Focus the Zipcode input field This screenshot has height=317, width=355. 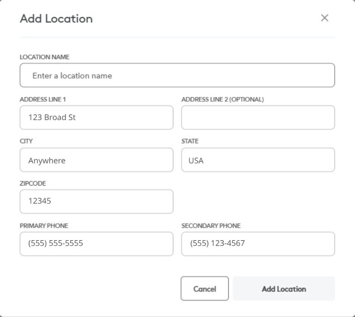[x=96, y=201]
